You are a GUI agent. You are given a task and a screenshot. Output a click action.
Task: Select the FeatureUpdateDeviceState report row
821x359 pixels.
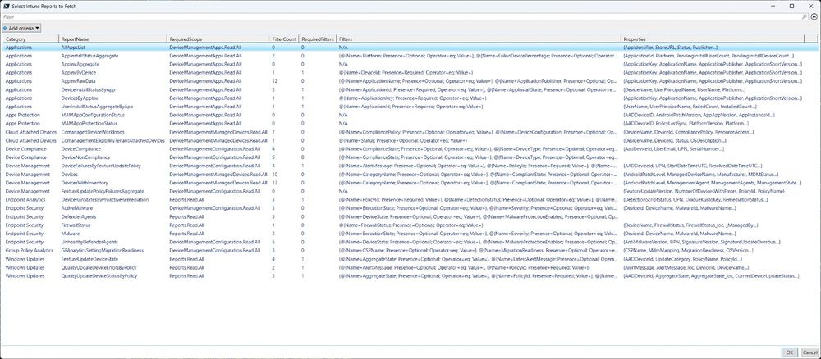[x=410, y=259]
